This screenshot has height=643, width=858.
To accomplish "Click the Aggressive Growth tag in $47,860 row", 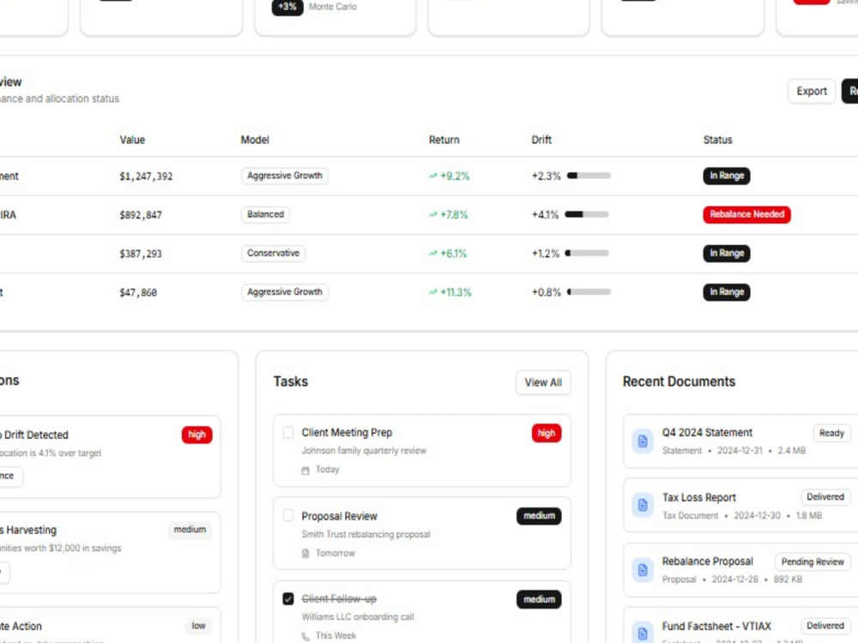I will click(x=285, y=292).
